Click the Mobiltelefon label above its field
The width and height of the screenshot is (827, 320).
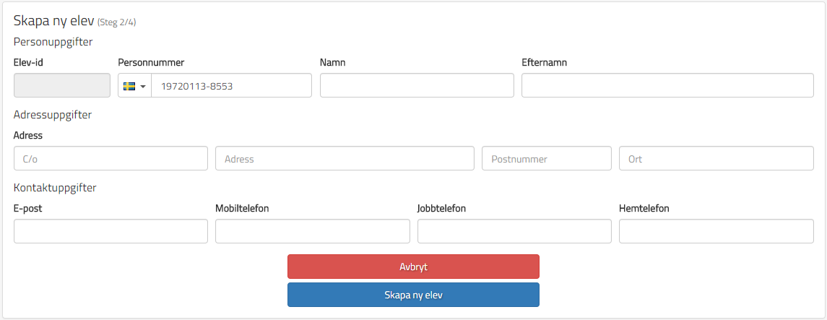pos(242,209)
